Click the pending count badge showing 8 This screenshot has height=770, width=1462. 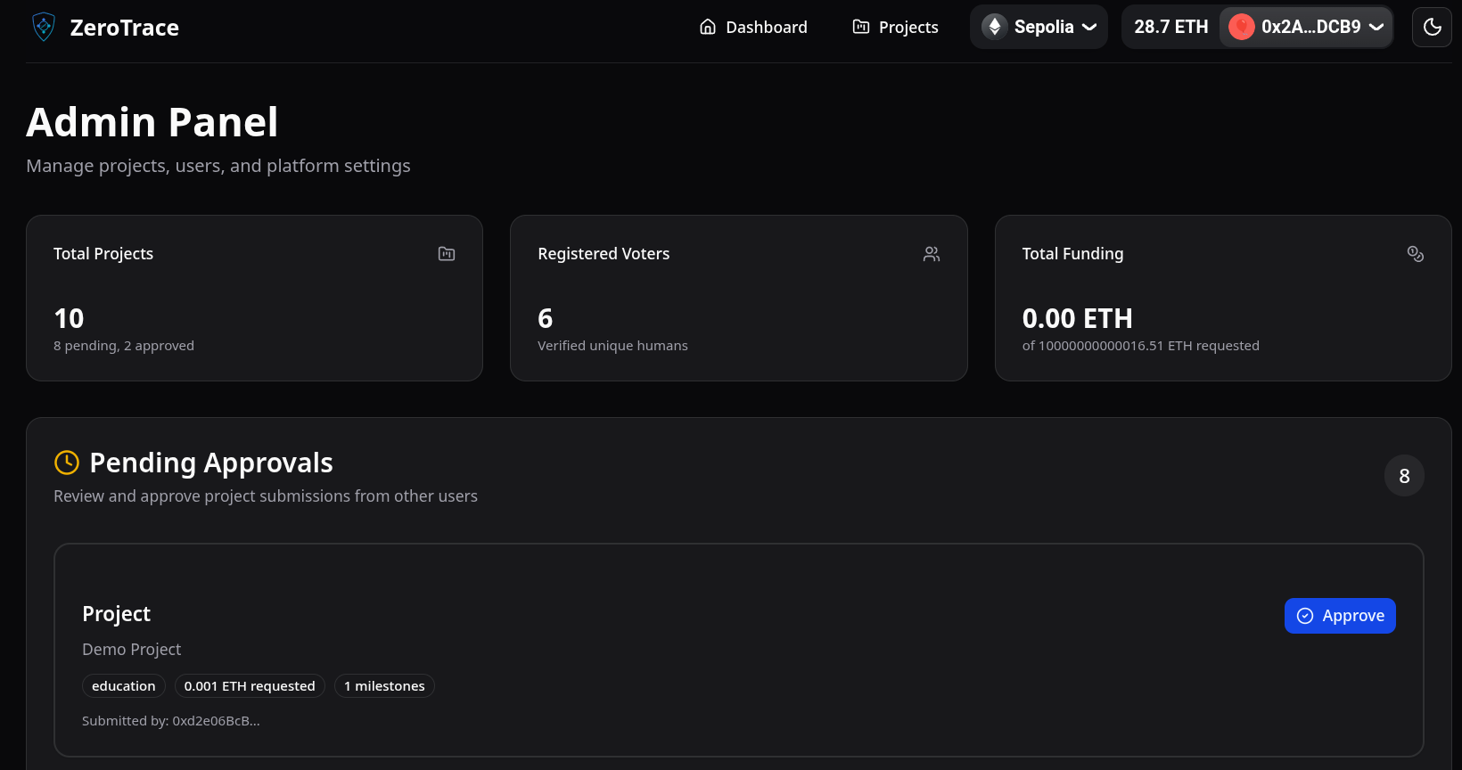pyautogui.click(x=1404, y=476)
